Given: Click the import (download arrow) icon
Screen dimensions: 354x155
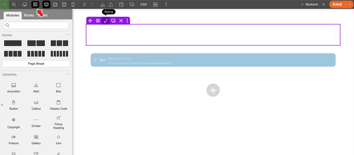Looking at the screenshot, I should (x=103, y=4).
